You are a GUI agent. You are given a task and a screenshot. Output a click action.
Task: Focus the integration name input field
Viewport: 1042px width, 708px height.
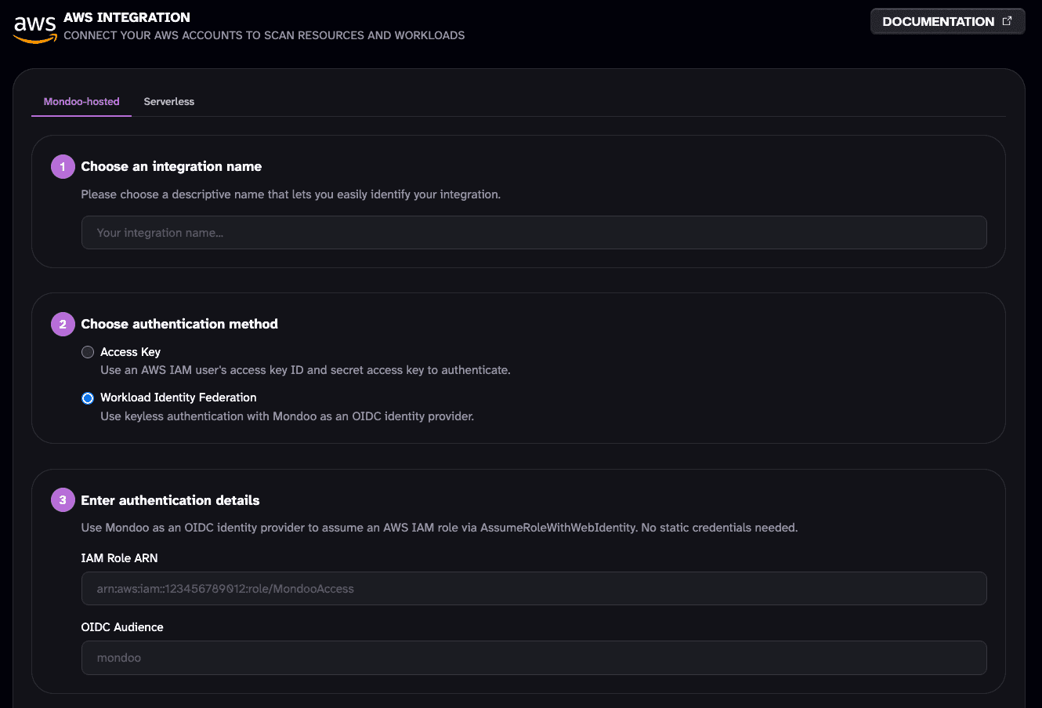coord(534,233)
